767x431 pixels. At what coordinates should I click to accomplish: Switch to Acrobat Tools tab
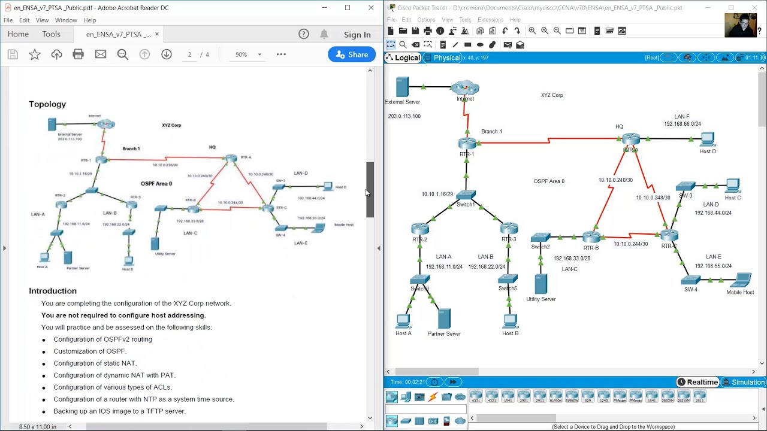pos(51,34)
